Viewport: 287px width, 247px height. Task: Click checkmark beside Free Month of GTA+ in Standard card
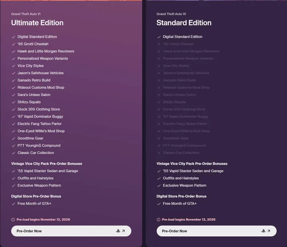(159, 204)
